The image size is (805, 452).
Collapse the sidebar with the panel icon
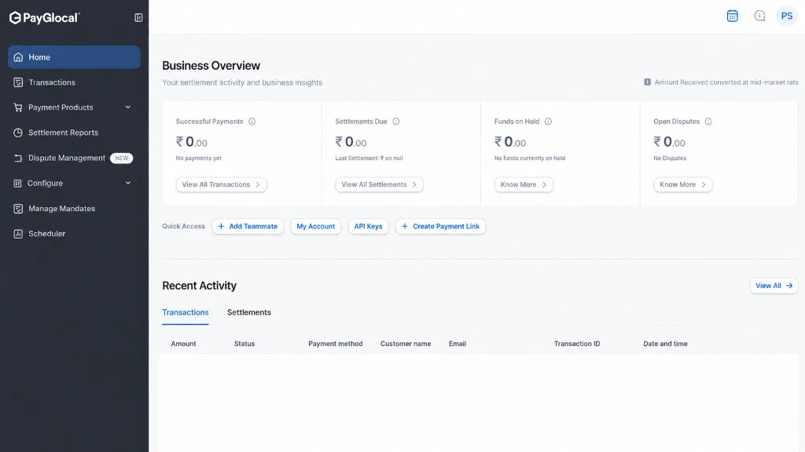[138, 18]
